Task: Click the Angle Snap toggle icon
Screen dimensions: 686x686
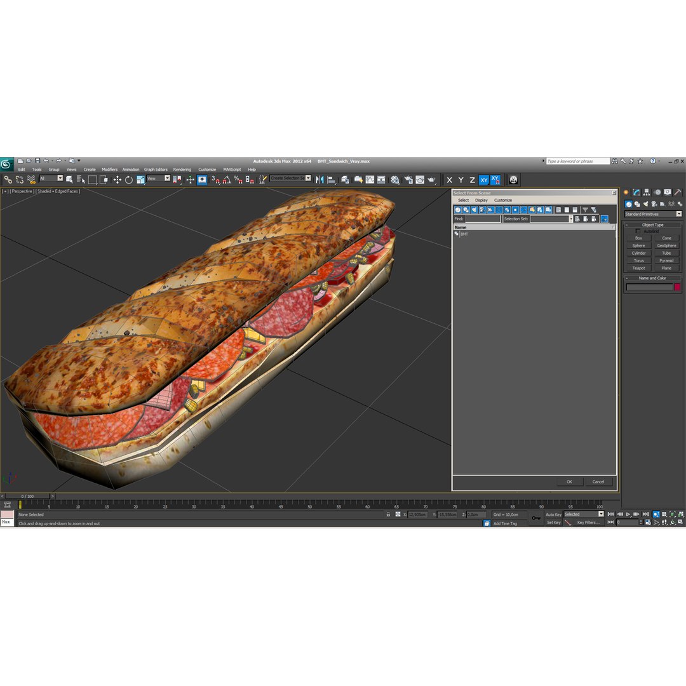Action: click(227, 180)
